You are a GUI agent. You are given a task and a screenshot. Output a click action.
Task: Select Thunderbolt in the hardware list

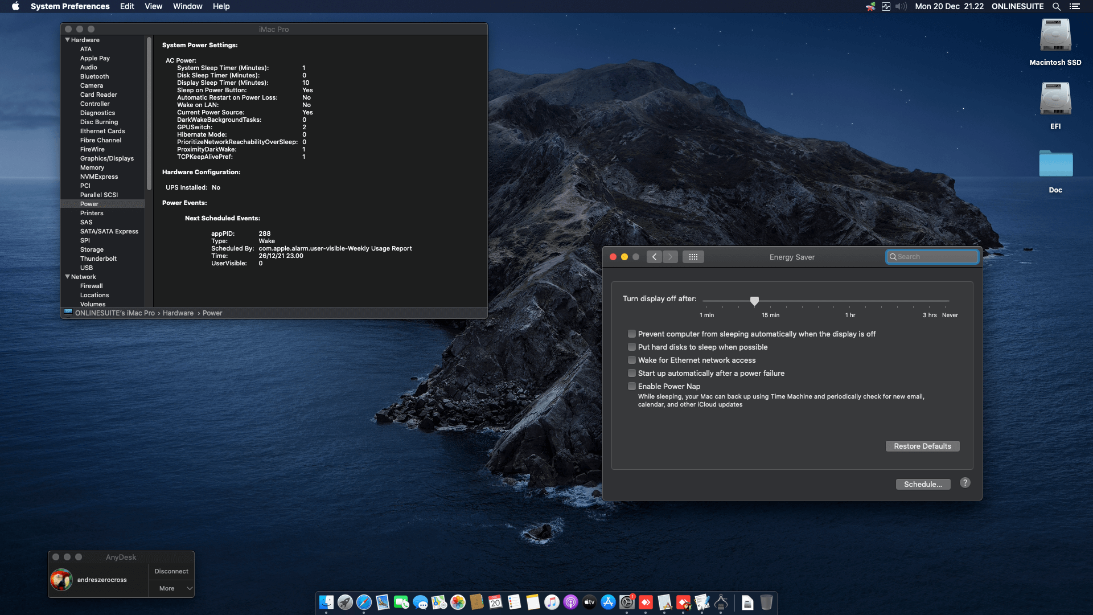[98, 259]
